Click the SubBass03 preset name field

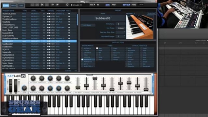coord(103,18)
